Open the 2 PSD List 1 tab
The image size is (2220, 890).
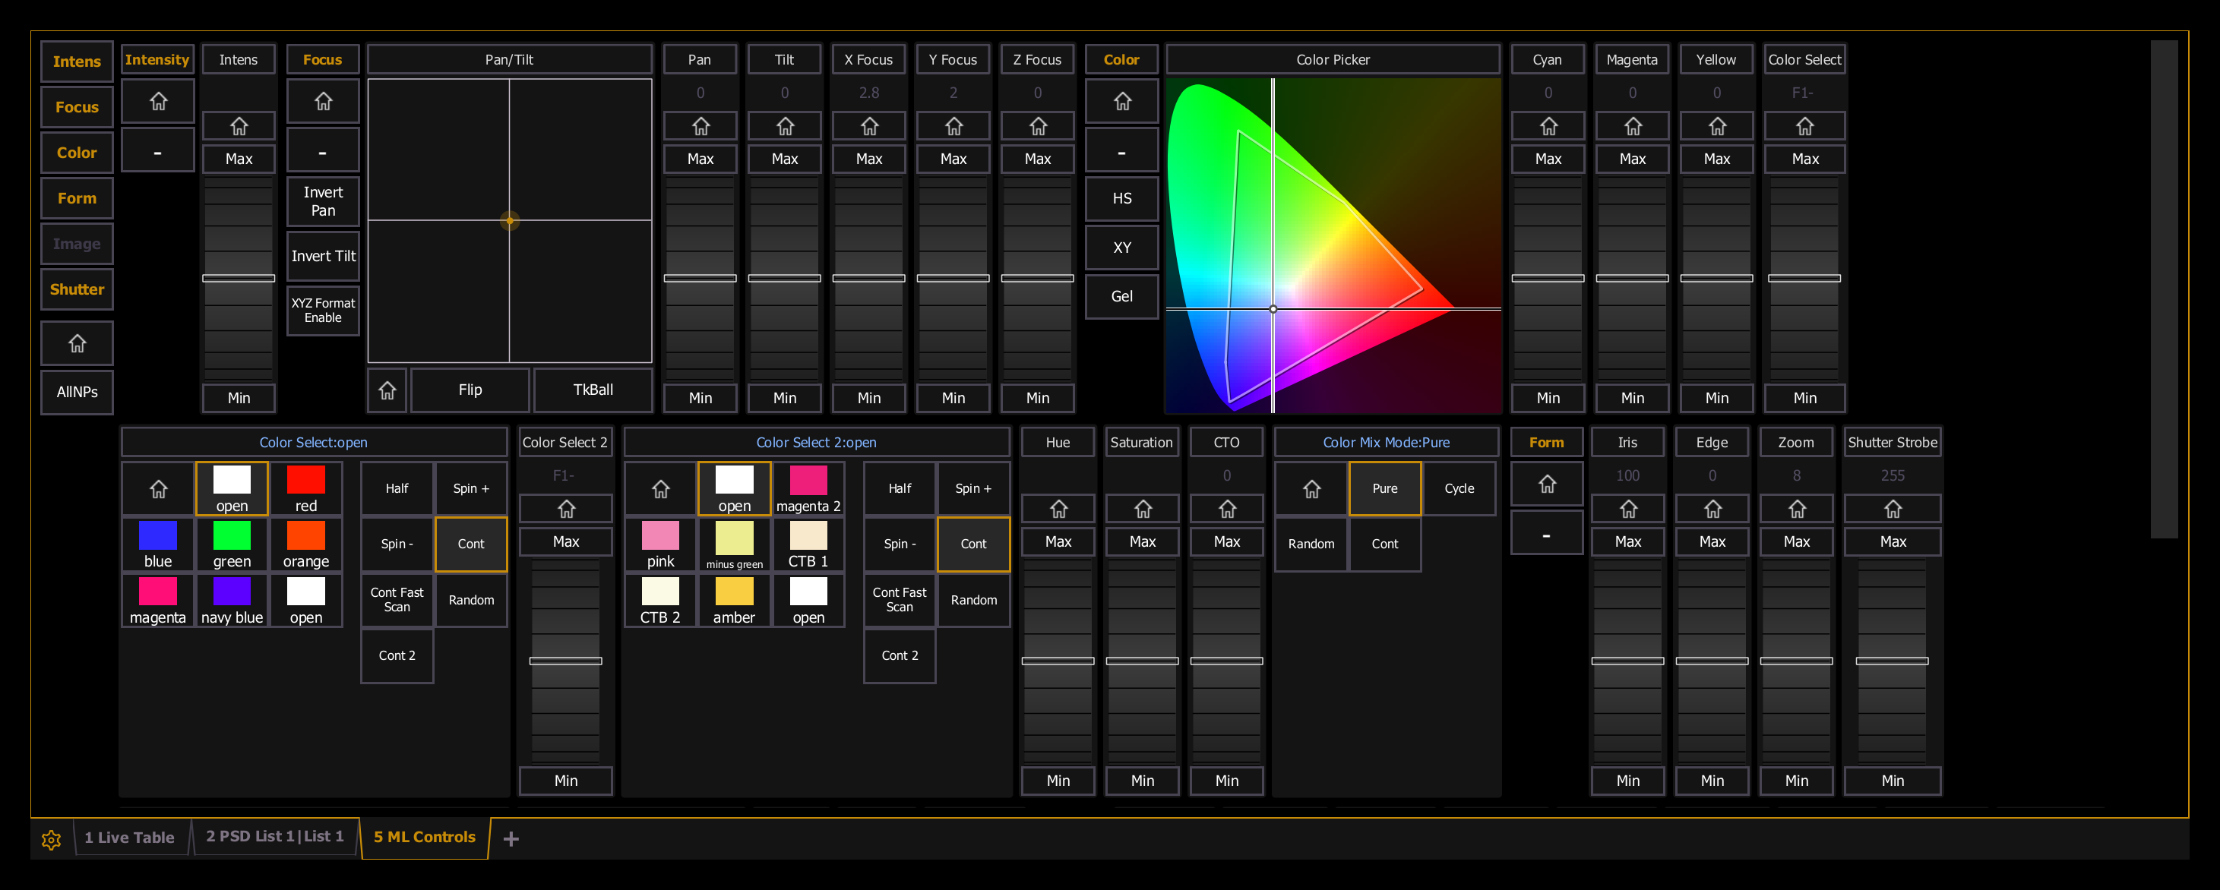[275, 837]
